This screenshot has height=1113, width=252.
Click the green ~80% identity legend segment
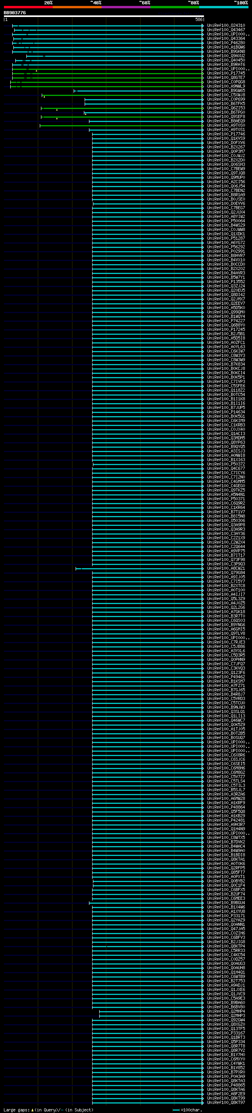[x=175, y=7]
